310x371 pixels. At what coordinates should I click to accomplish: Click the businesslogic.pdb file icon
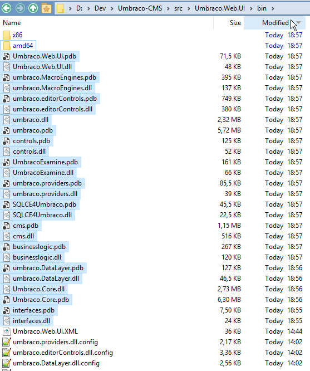click(x=6, y=247)
